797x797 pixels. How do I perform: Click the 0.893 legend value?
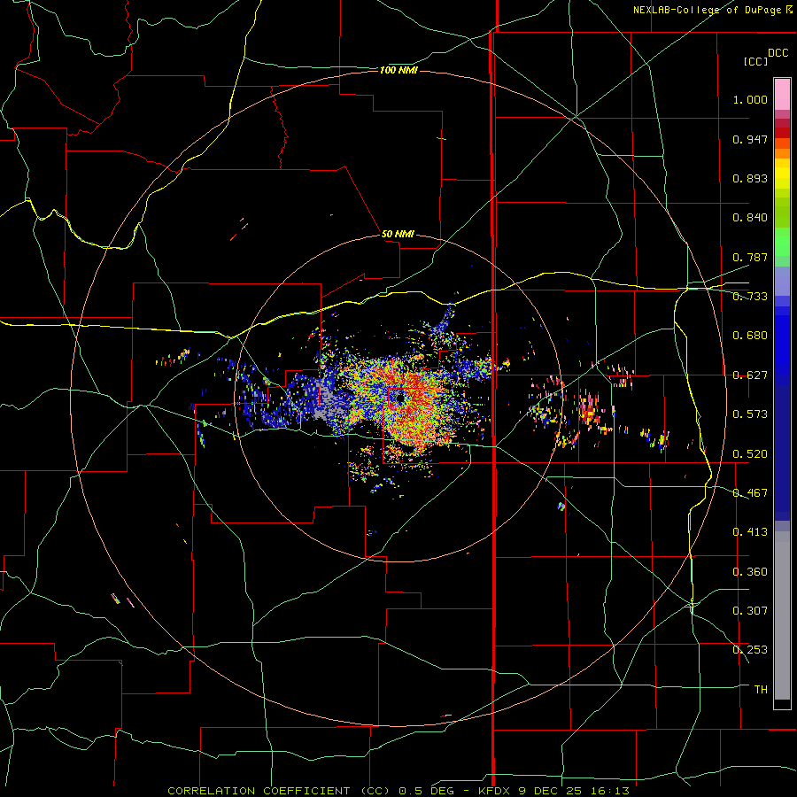(750, 178)
